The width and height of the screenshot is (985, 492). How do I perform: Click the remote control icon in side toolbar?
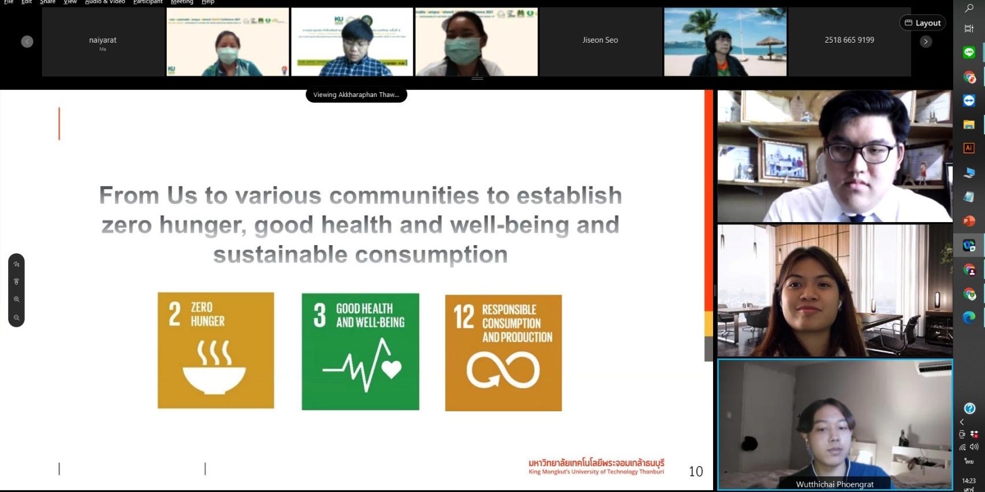pos(16,281)
